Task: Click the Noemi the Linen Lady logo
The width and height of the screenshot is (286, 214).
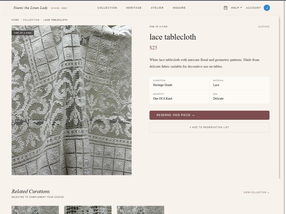Action: (x=30, y=8)
